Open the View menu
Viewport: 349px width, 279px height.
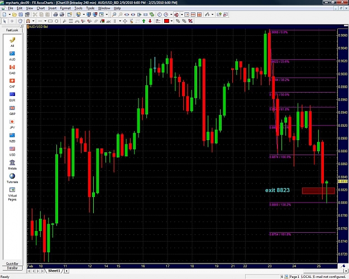click(30, 8)
